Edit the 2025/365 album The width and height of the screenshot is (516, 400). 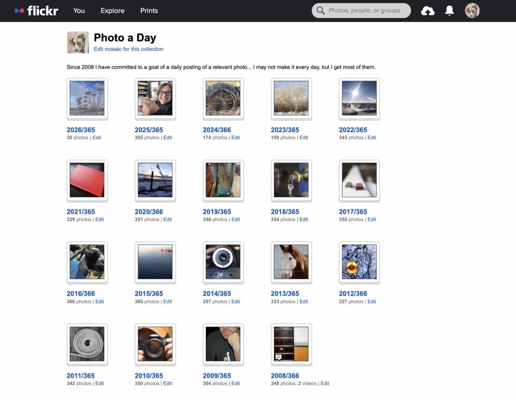coord(167,137)
